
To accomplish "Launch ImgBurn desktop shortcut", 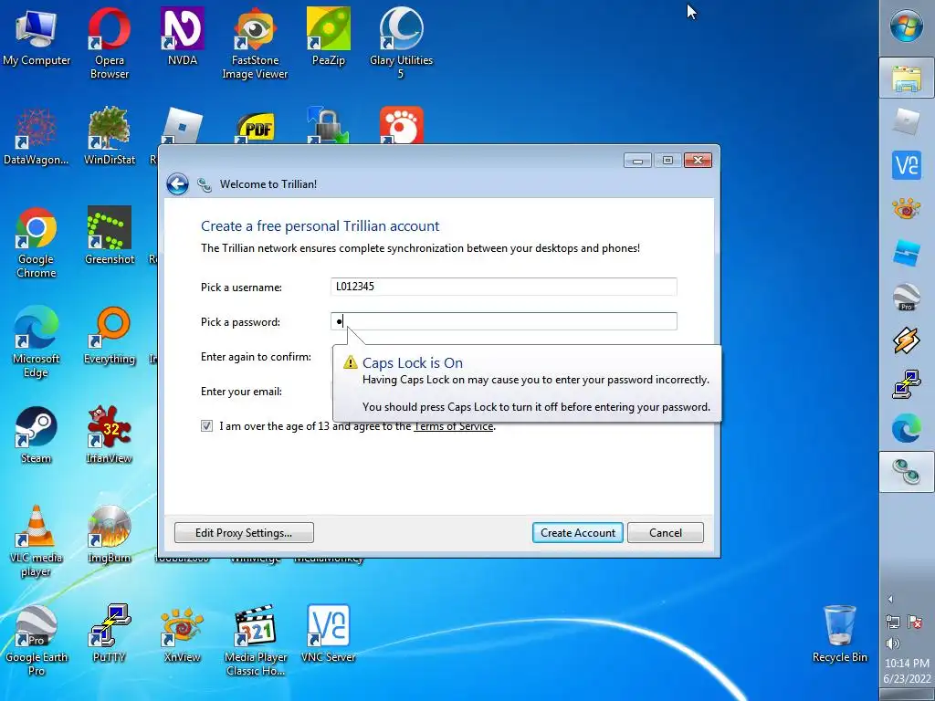I will click(x=110, y=535).
